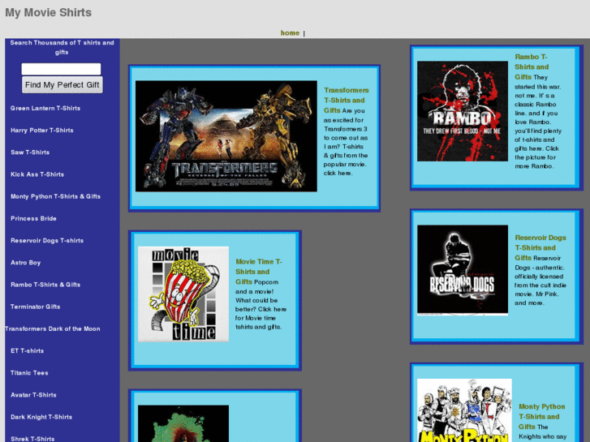Image resolution: width=590 pixels, height=442 pixels.
Task: Open Reservoir Dogs T-Shirts and Gifts heading
Action: click(x=540, y=248)
